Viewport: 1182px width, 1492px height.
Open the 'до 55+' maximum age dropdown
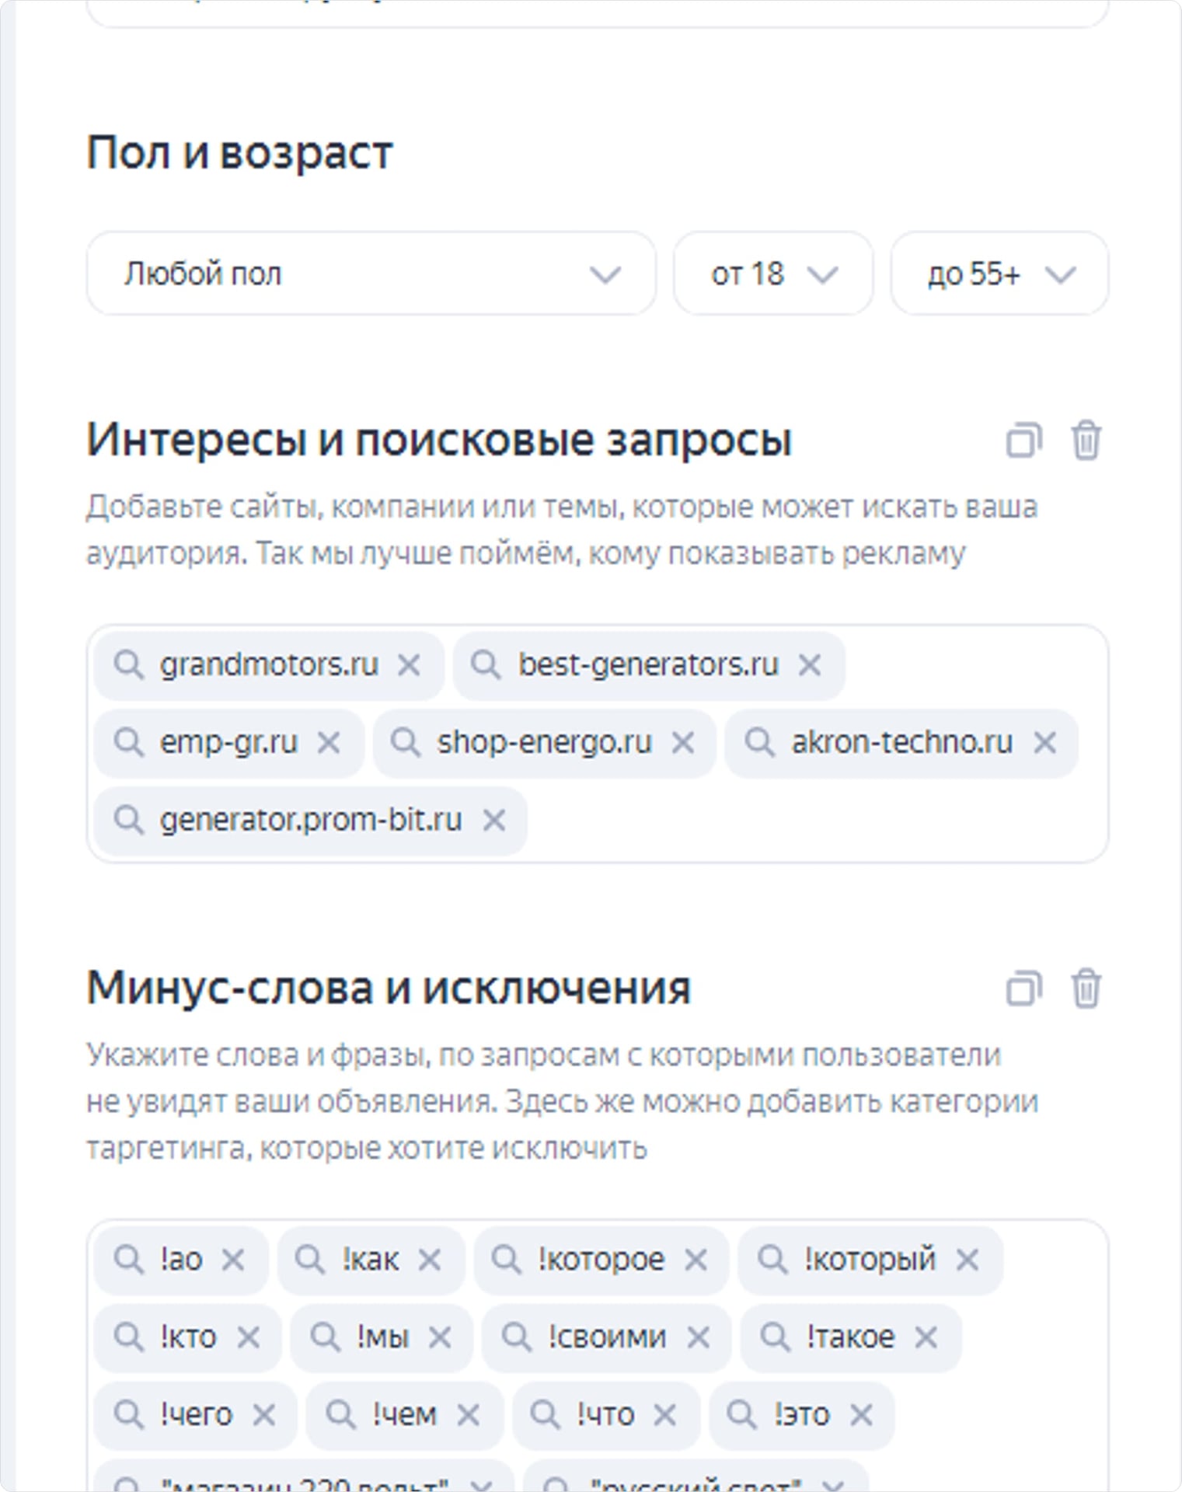pyautogui.click(x=999, y=274)
